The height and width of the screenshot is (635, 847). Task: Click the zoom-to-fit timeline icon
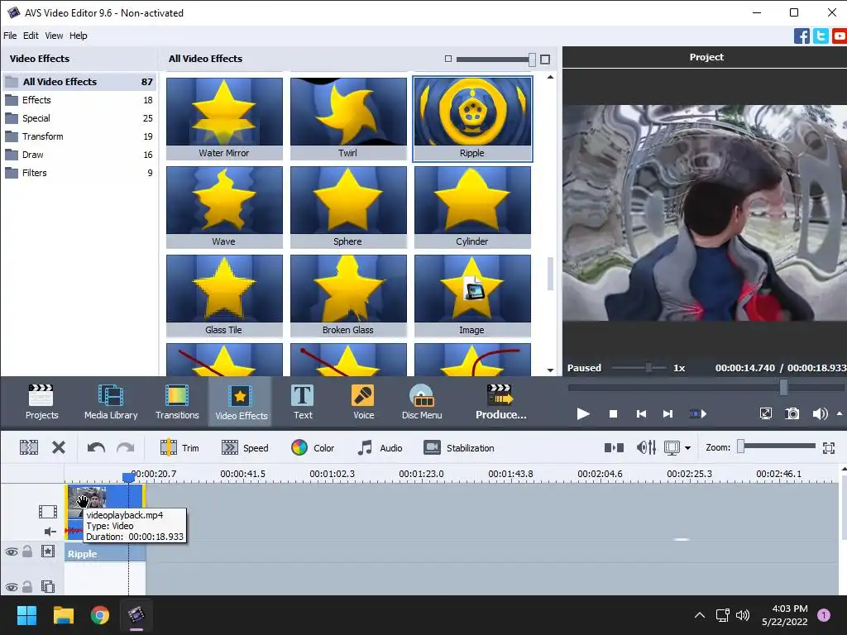pyautogui.click(x=829, y=447)
